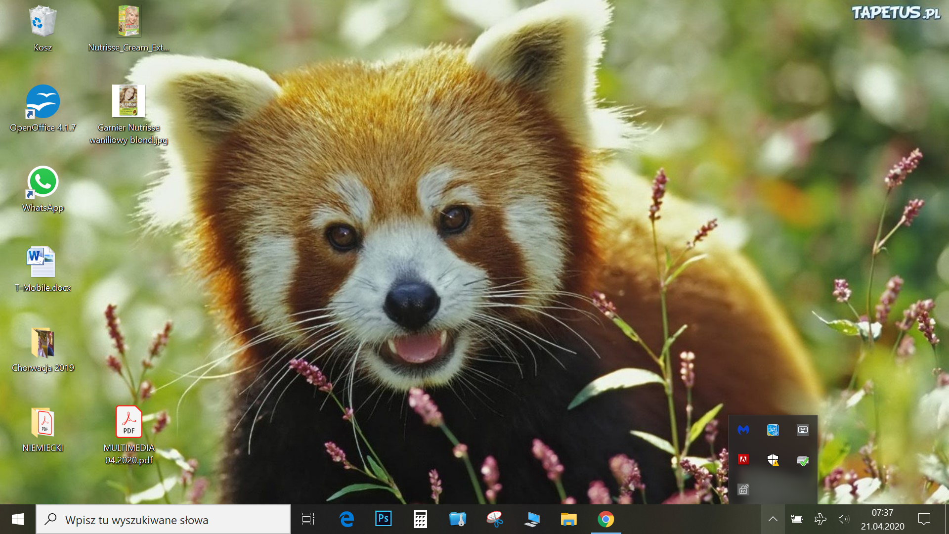Open the printer with green checkmark icon
This screenshot has width=949, height=534.
point(803,460)
